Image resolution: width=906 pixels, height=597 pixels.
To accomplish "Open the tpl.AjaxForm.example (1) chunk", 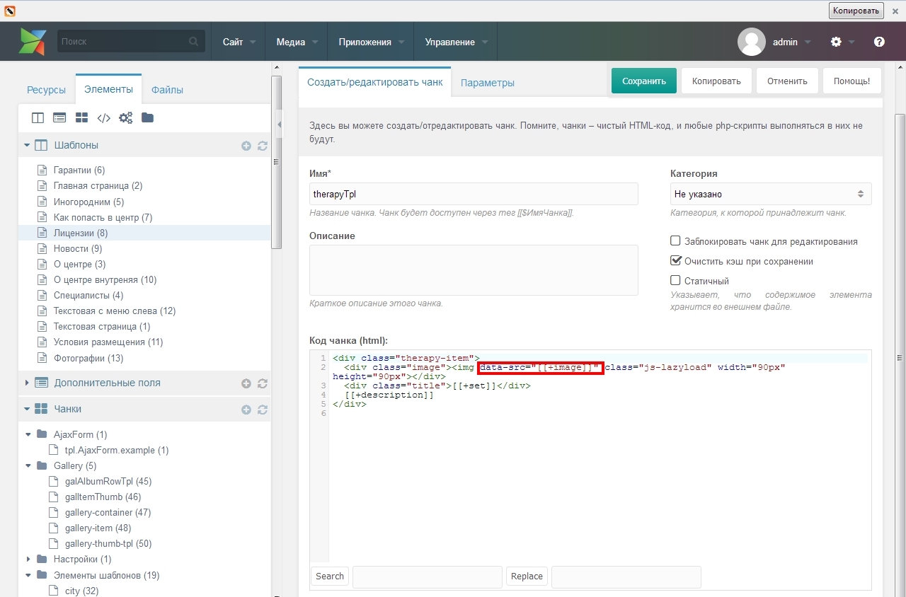I will (117, 451).
